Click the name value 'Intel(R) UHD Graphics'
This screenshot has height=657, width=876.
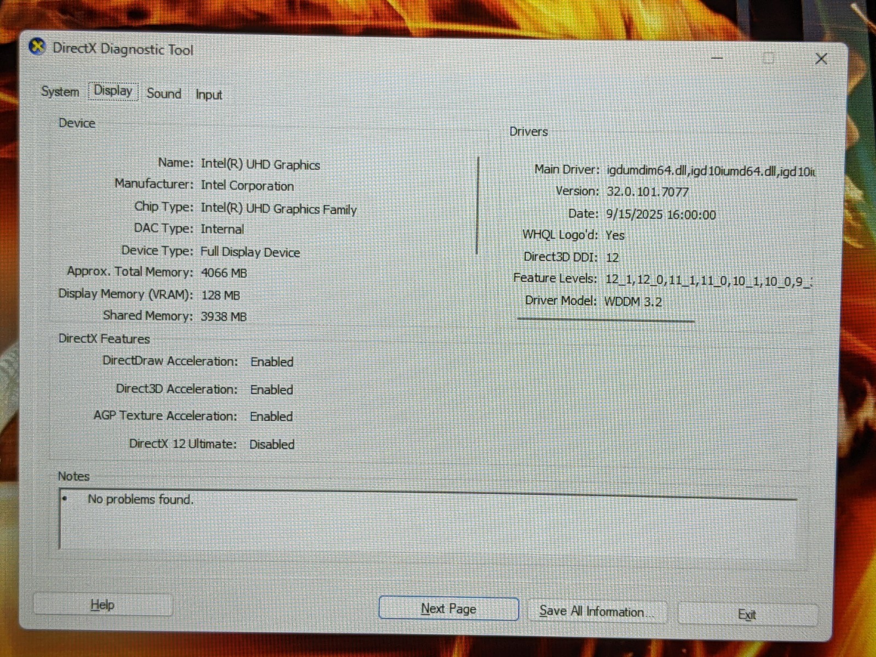pos(261,164)
